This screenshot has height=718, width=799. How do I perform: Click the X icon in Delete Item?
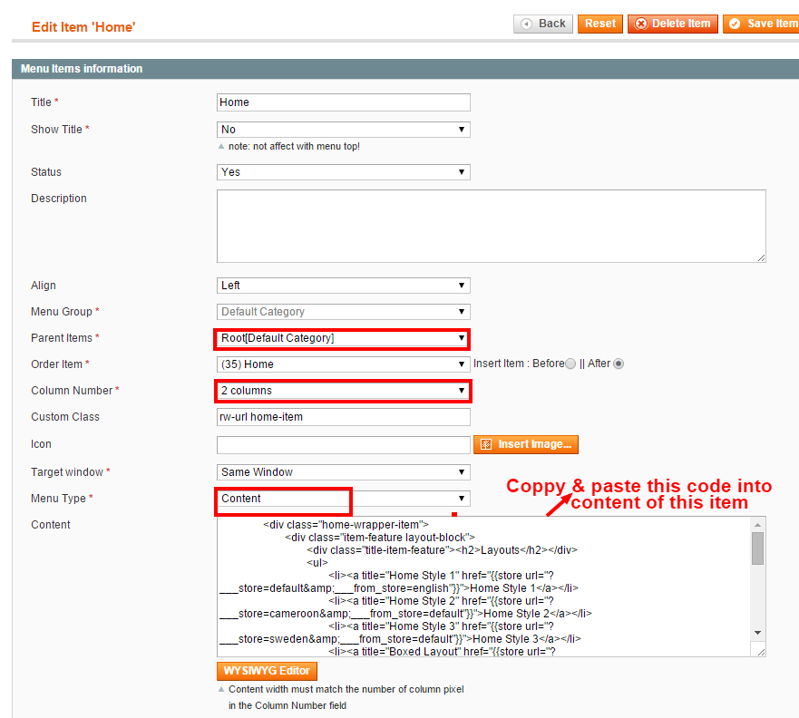tap(641, 24)
